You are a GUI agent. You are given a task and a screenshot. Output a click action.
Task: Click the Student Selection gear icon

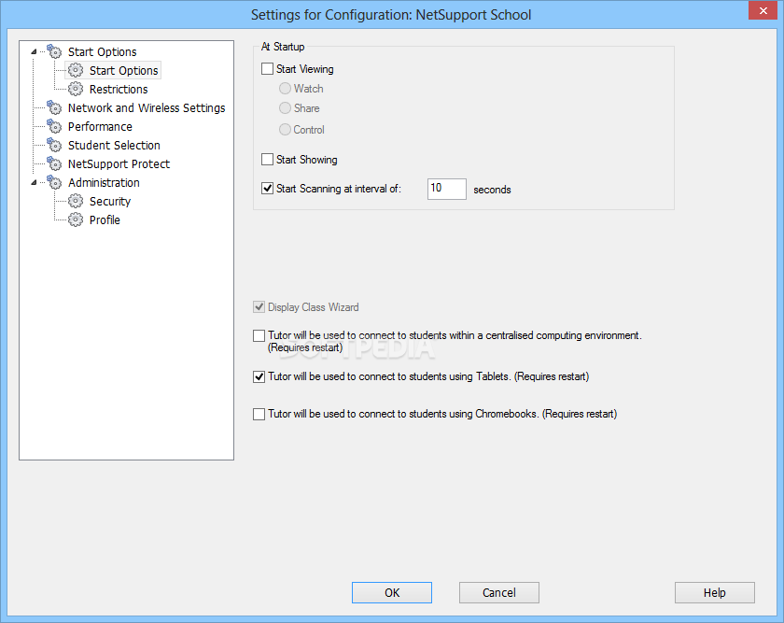coord(54,145)
